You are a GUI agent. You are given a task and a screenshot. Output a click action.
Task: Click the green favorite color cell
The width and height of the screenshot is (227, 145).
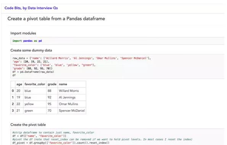click(35, 111)
